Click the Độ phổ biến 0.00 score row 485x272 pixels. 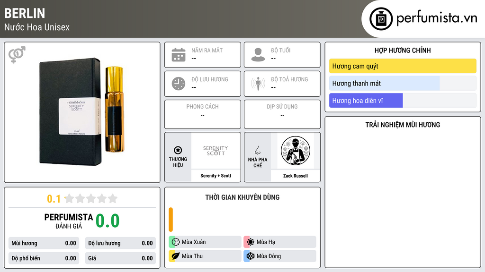(x=44, y=258)
